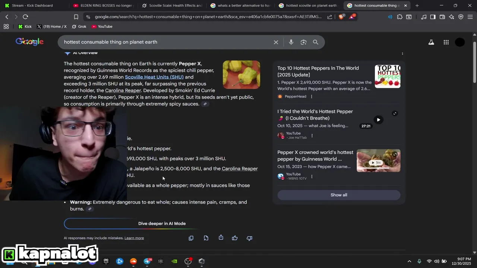Give thumbs down to AI Overview
477x268 pixels.
[x=250, y=238]
